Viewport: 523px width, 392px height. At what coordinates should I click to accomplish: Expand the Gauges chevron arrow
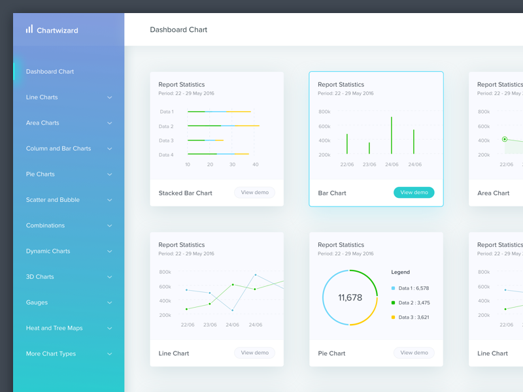(109, 303)
